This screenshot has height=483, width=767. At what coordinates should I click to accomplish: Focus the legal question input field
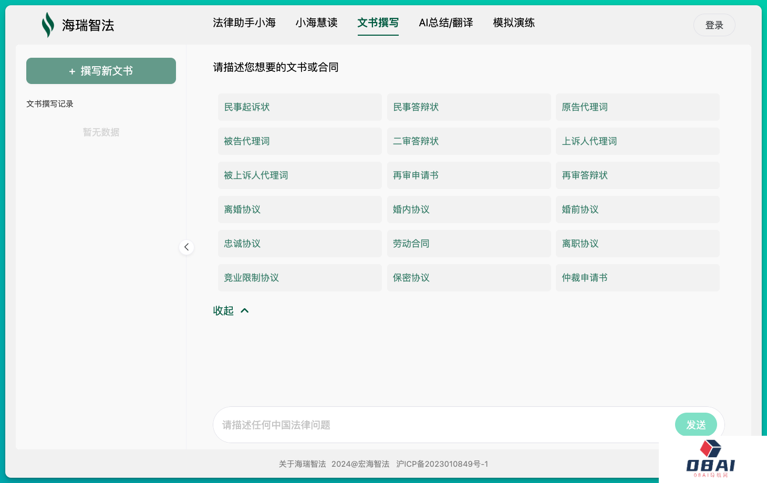(x=441, y=425)
